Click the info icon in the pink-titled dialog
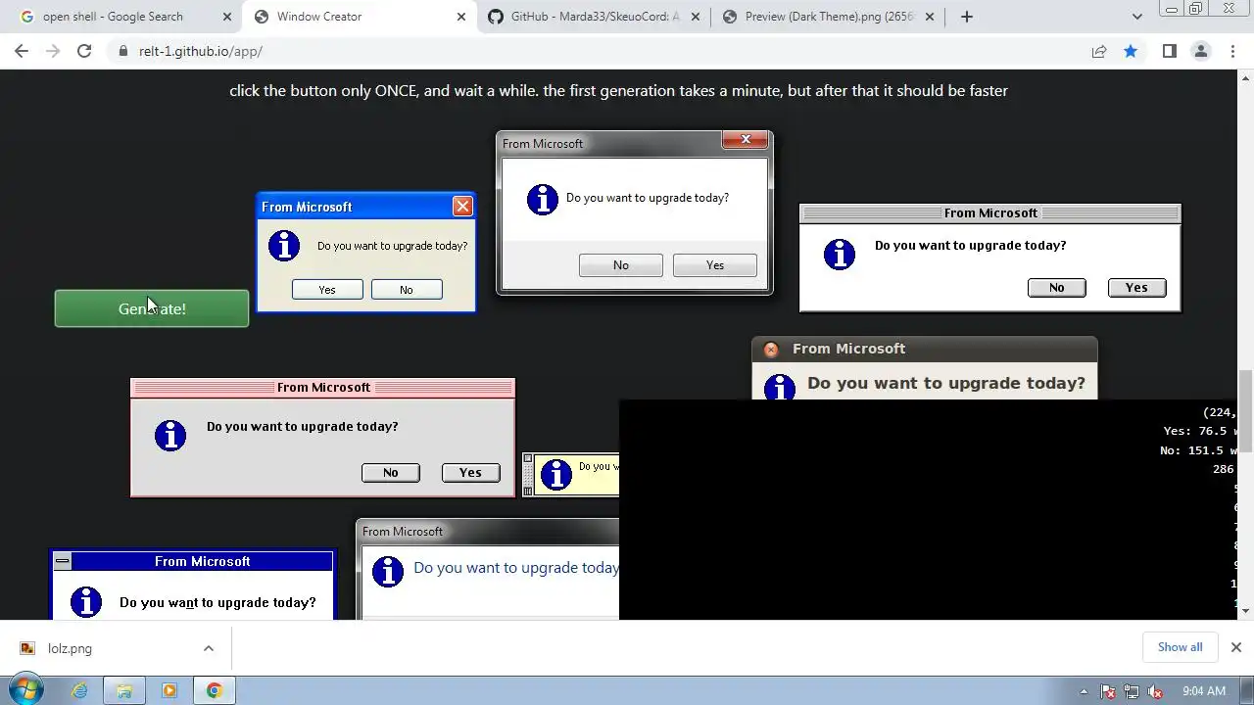Image resolution: width=1254 pixels, height=705 pixels. click(x=170, y=436)
